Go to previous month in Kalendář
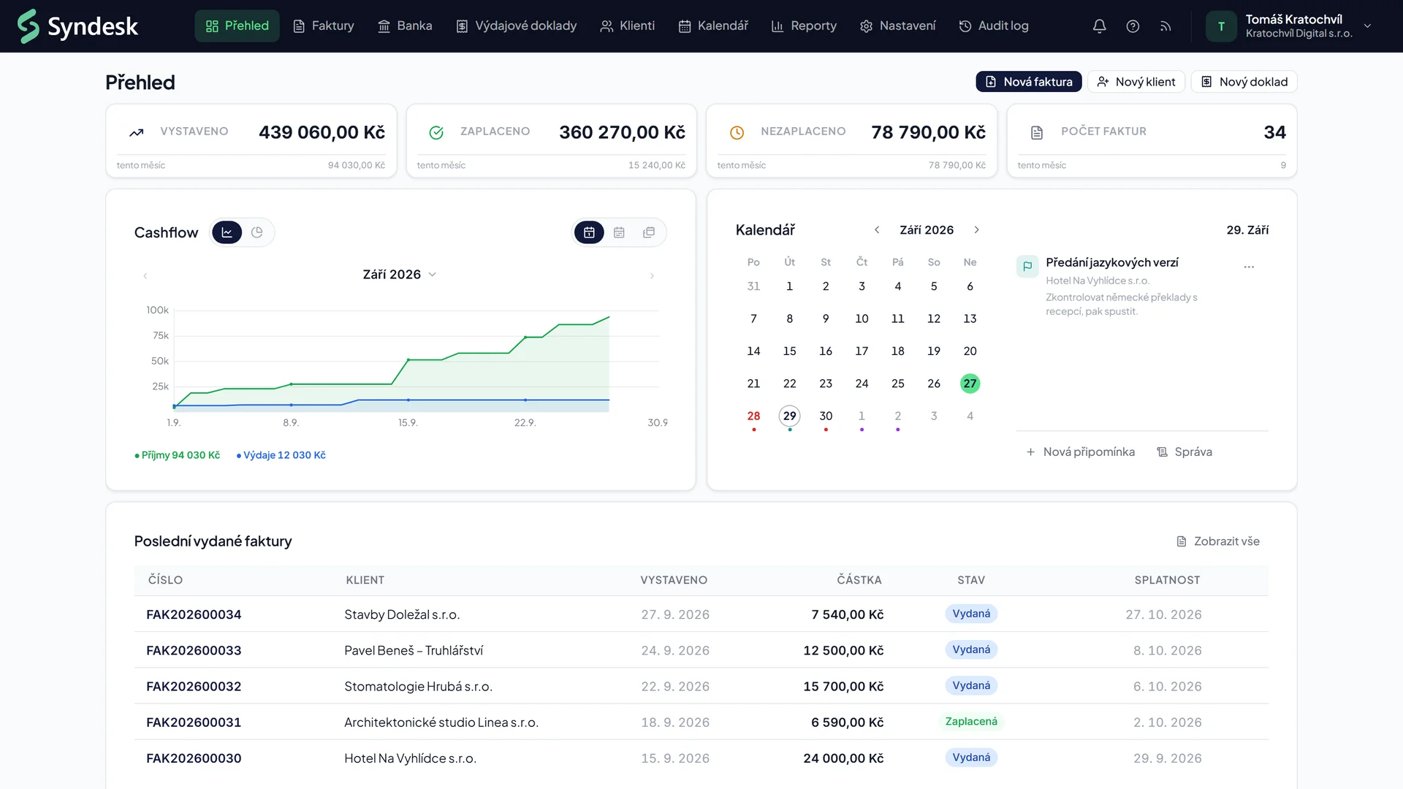 [x=877, y=229]
